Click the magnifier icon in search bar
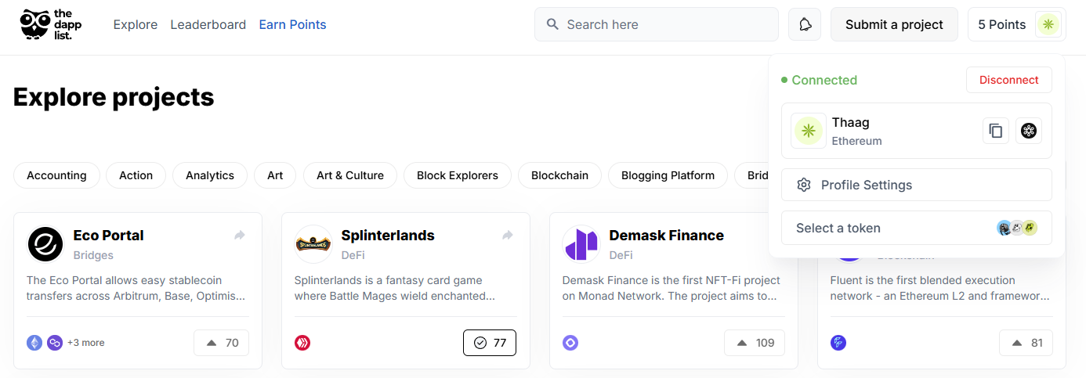This screenshot has height=378, width=1086. (552, 24)
